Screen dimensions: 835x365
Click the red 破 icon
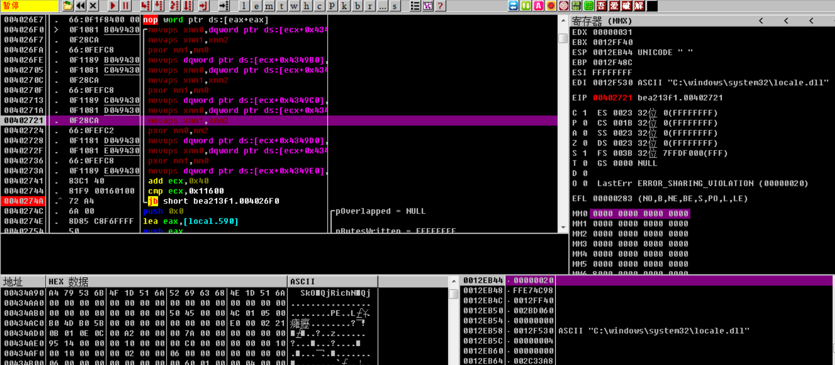[627, 6]
